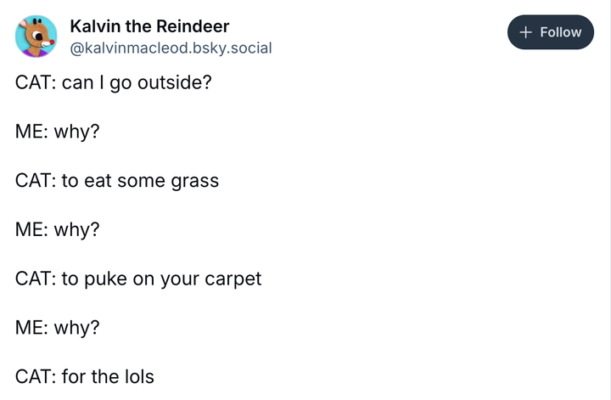Select the third 'ME: why?' line

(58, 328)
